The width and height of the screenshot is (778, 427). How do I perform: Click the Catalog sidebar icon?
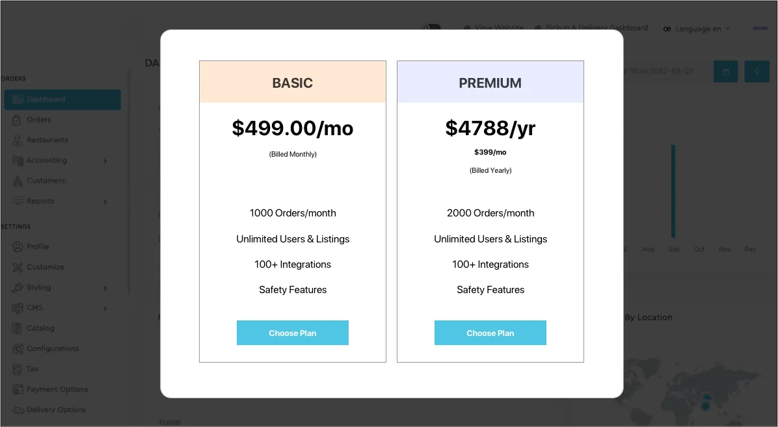[17, 328]
